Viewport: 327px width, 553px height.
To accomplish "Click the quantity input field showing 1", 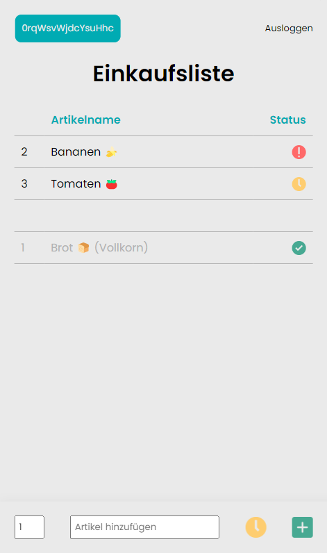I will pyautogui.click(x=29, y=527).
